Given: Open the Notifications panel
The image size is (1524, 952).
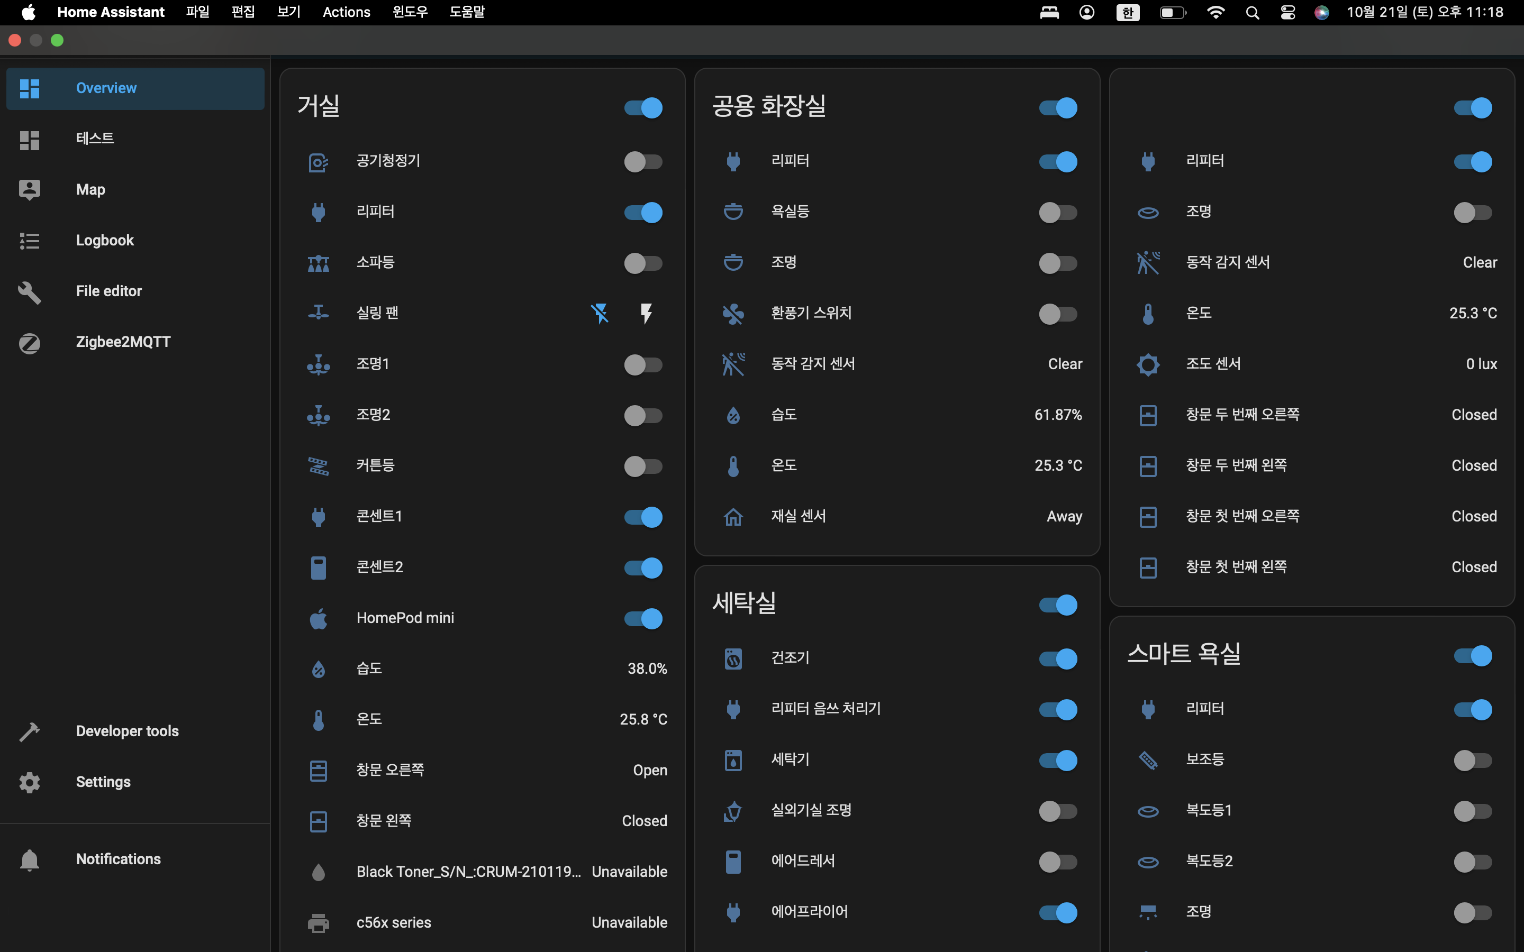Looking at the screenshot, I should (119, 859).
